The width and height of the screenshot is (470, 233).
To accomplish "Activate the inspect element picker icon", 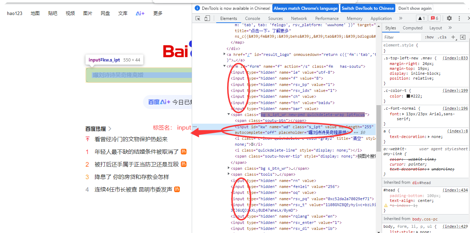I will pos(198,19).
